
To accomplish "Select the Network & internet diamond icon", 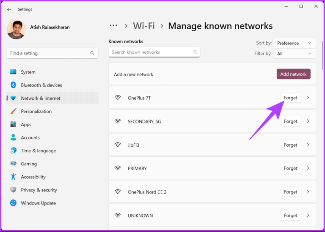I will point(13,98).
